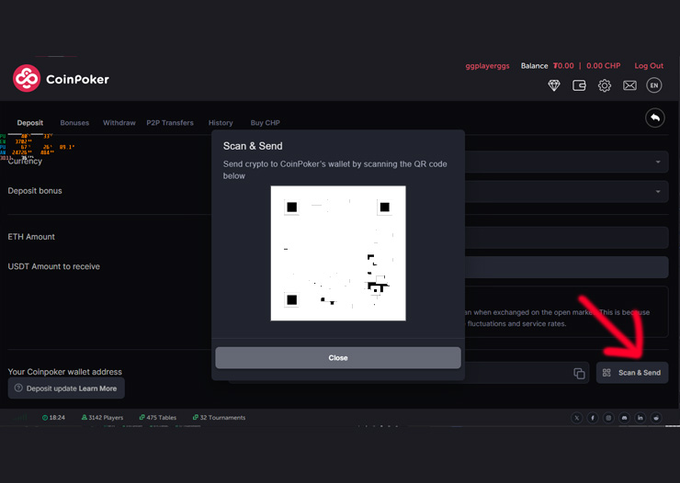Open CoinPoker Reddit page
The height and width of the screenshot is (483, 680).
click(656, 418)
